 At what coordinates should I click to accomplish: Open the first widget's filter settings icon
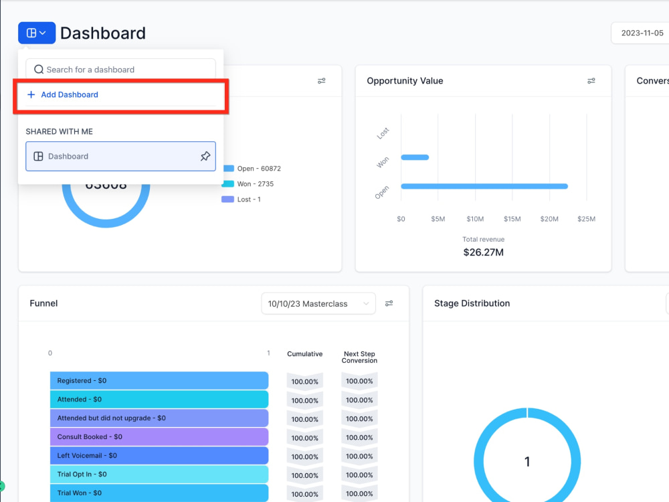(321, 81)
